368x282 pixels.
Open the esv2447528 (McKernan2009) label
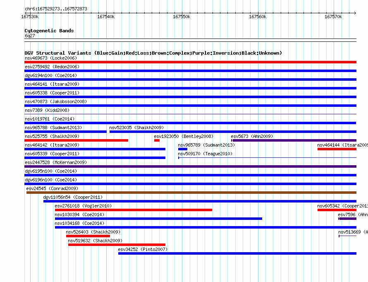(x=56, y=162)
